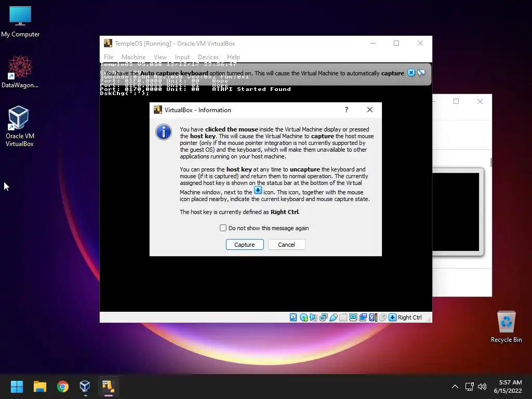Click the TempleOS window title bar icon
The height and width of the screenshot is (399, 532).
108,43
